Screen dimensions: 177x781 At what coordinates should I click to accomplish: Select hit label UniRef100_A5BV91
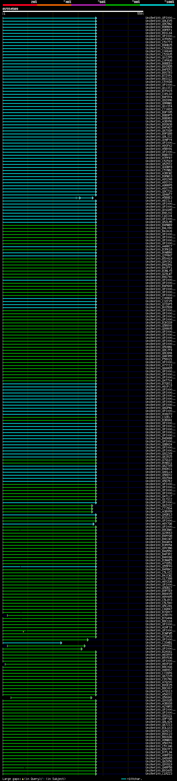point(158,149)
